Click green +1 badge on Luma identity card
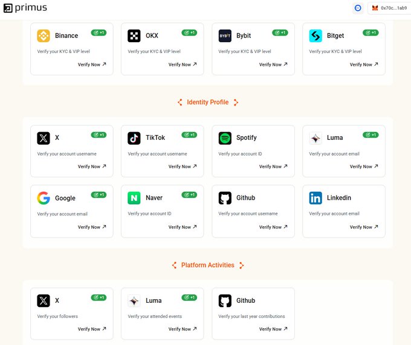Image resolution: width=411 pixels, height=345 pixels. (371, 135)
